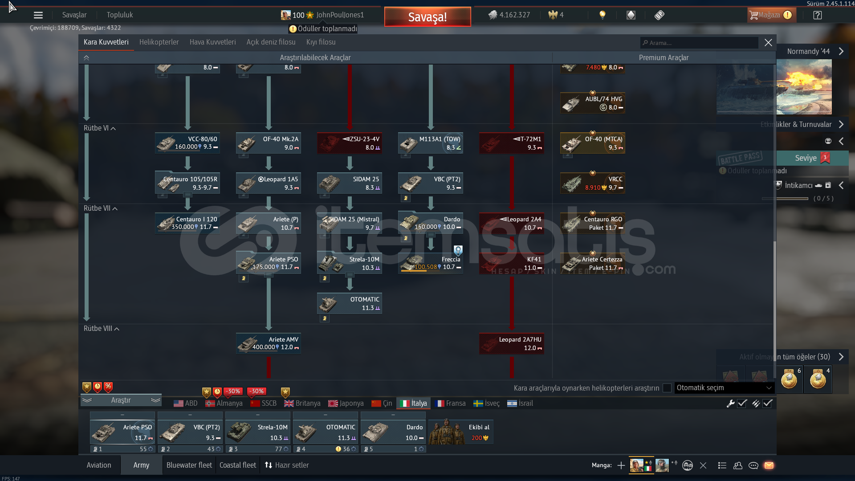This screenshot has height=481, width=855.
Task: Click the star bonus badge above Araştır
Action: point(87,387)
